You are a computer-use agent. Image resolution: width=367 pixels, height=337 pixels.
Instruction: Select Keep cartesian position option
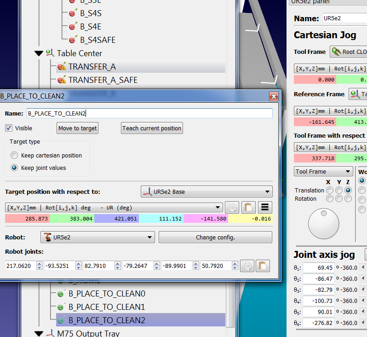pos(15,156)
